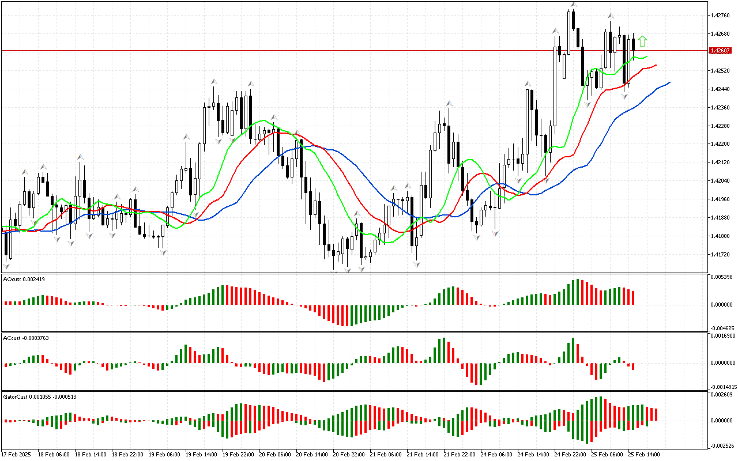Viewport: 738px width, 461px height.
Task: Select the 1.41800 price scale value
Action: [721, 236]
